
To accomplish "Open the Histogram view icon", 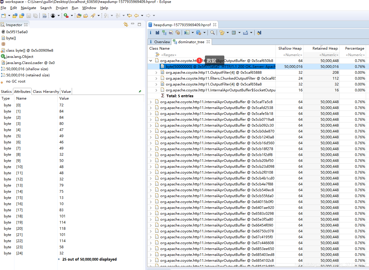I will click(157, 33).
